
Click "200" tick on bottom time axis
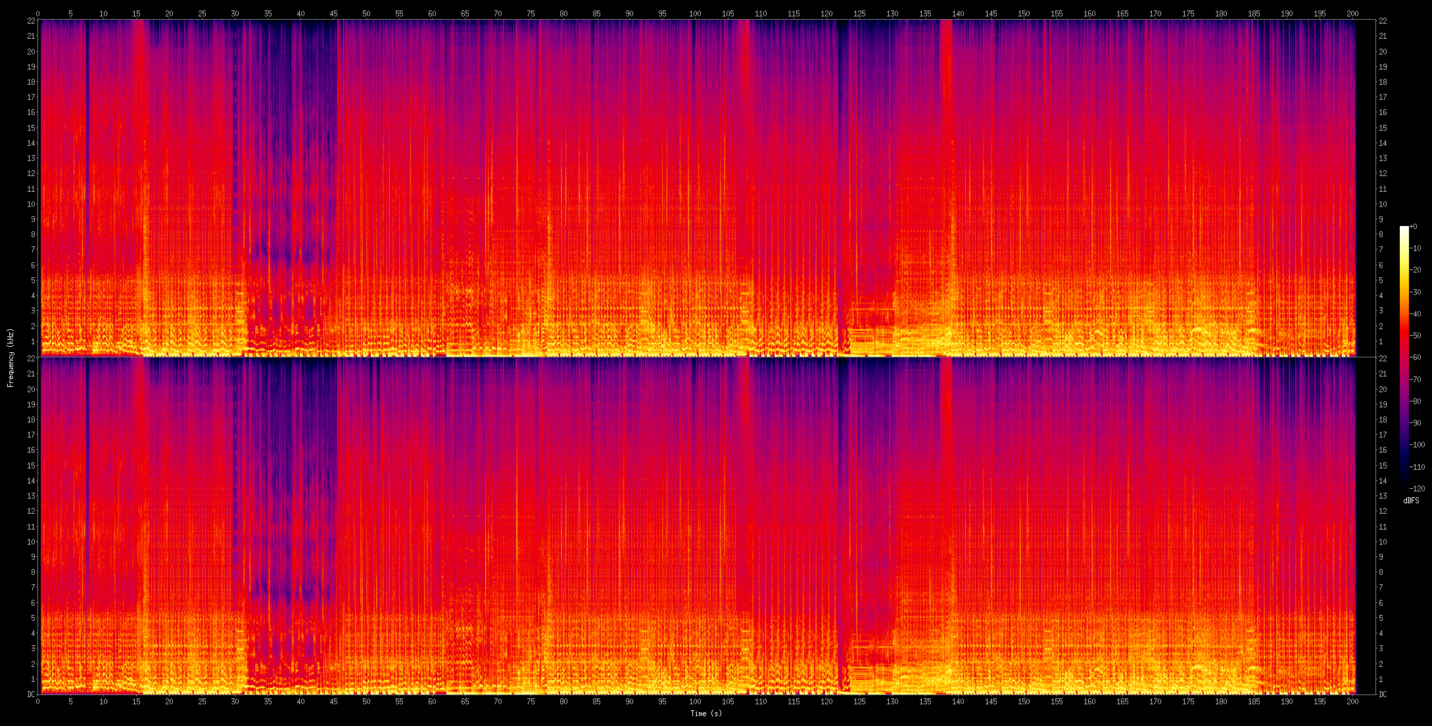[x=1352, y=702]
